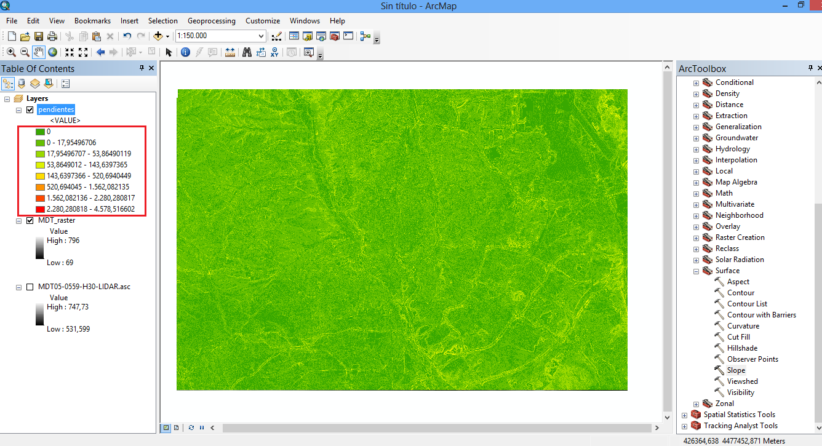Open the Identify tool
Screen dimensions: 822x446
(x=185, y=52)
